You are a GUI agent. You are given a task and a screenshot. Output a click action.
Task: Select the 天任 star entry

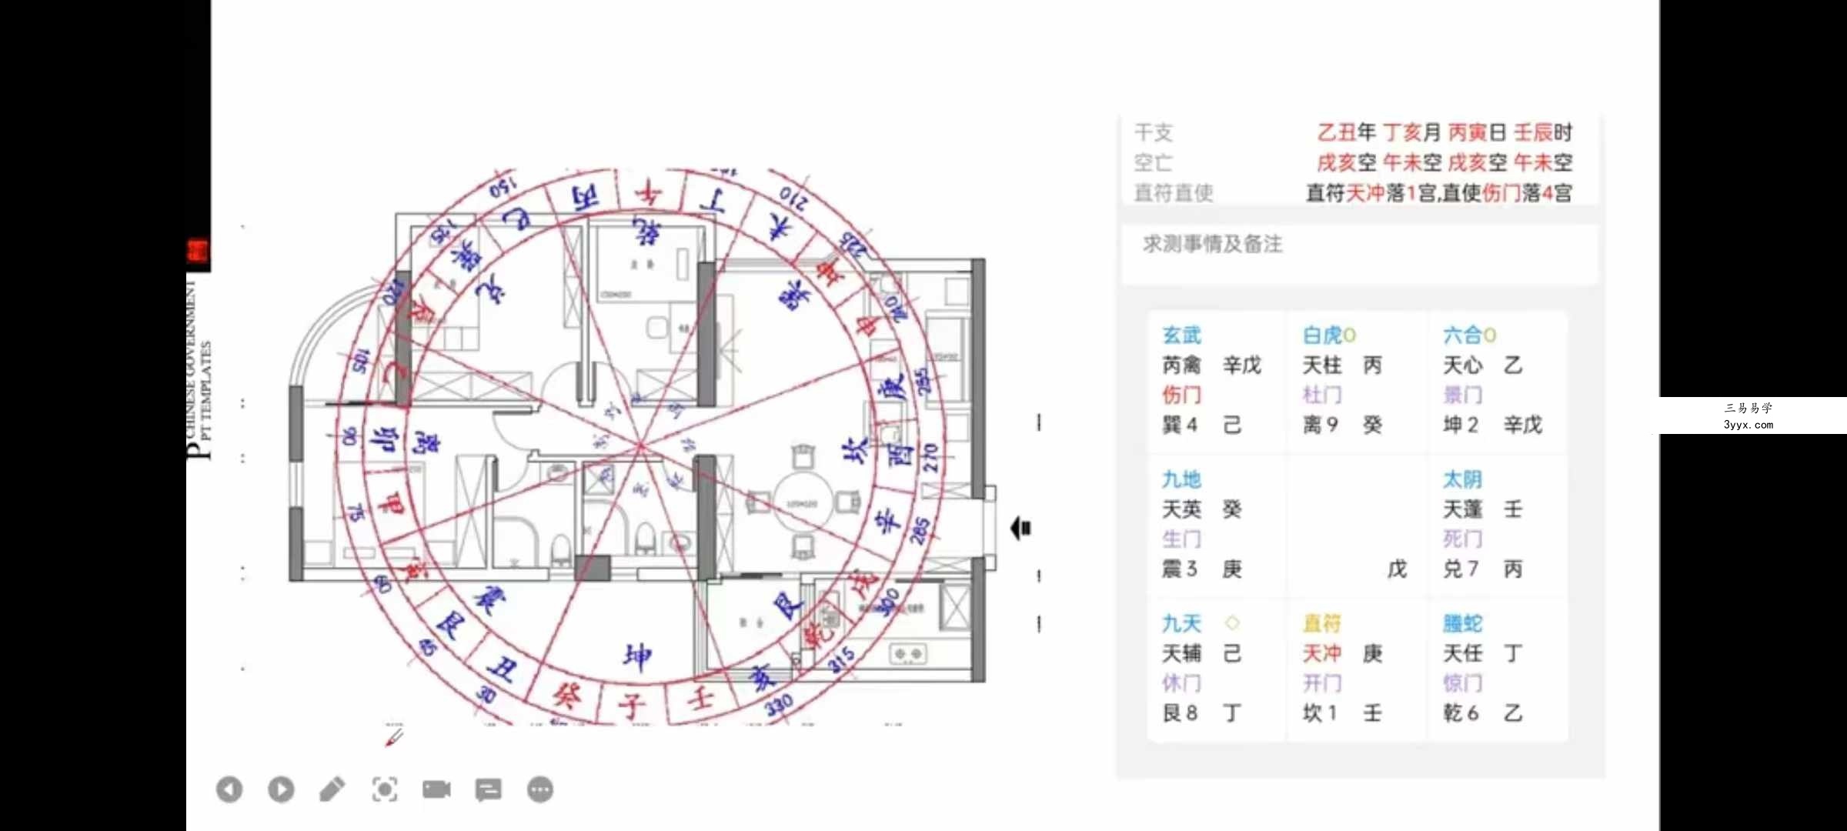coord(1462,653)
